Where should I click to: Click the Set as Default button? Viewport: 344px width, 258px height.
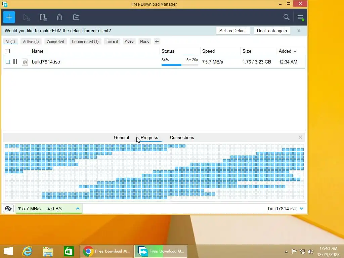pyautogui.click(x=233, y=31)
